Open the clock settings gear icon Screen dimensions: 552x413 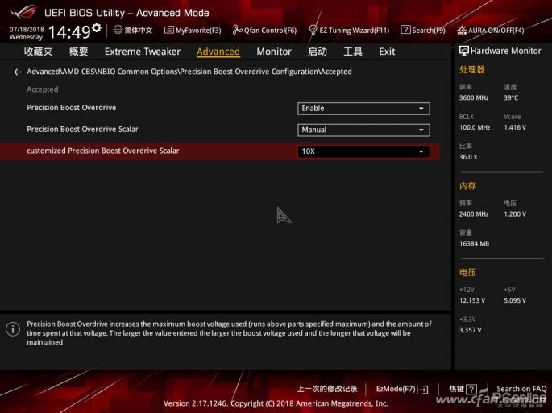click(97, 28)
